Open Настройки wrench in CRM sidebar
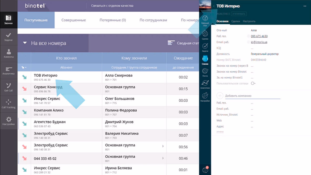The height and width of the screenshot is (175, 311). 205,97
